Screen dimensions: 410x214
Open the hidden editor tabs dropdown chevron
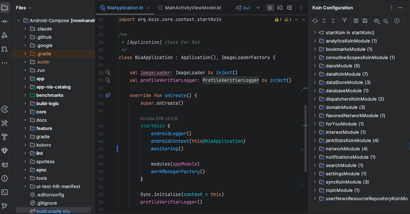point(258,8)
